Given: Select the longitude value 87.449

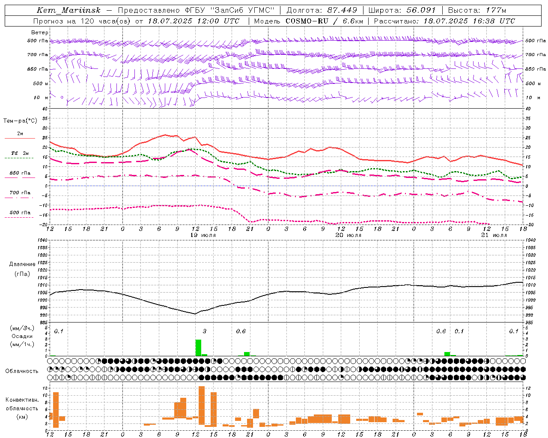Looking at the screenshot, I should pyautogui.click(x=342, y=10).
